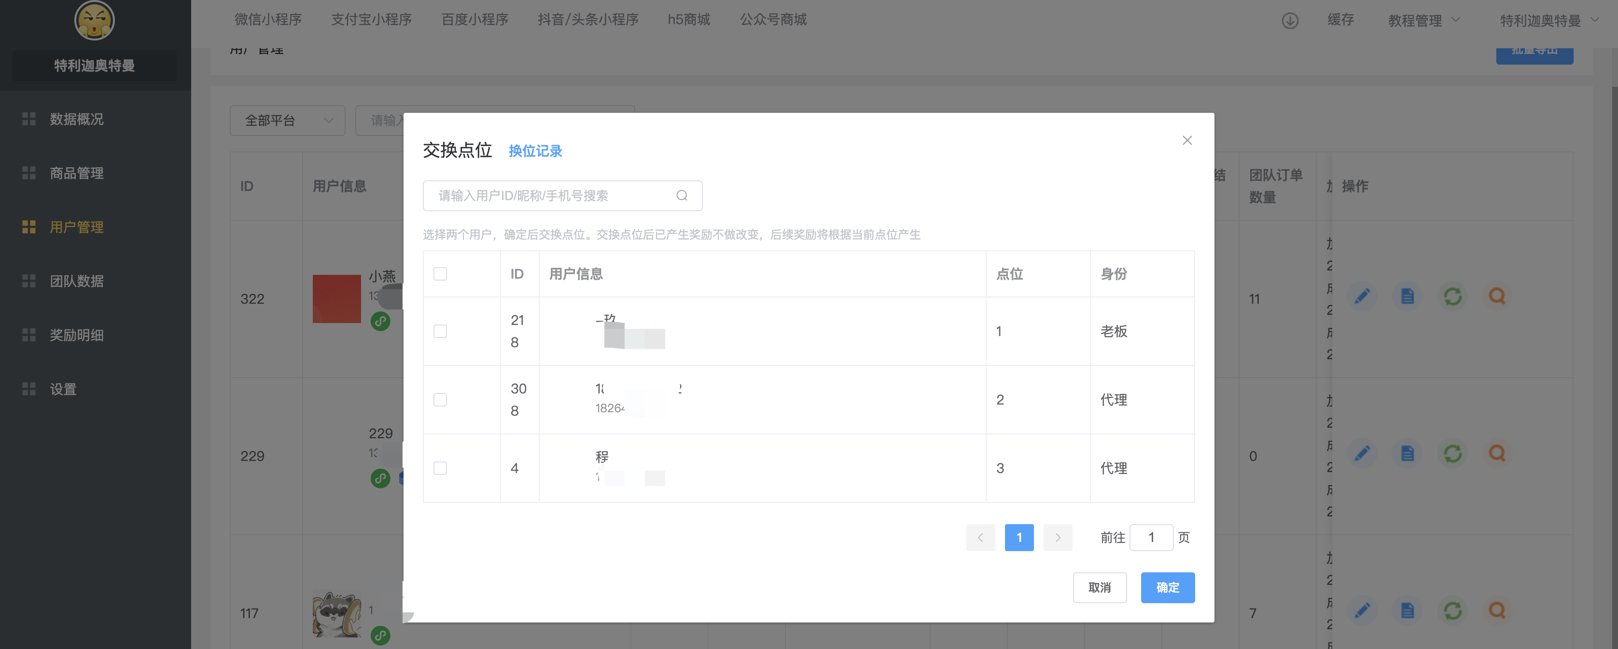Image resolution: width=1618 pixels, height=649 pixels.
Task: Click the 确定 confirm button
Action: coord(1167,587)
